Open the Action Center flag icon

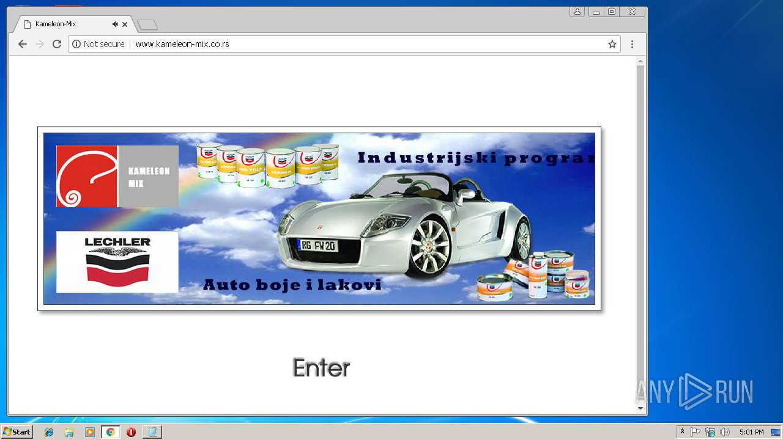point(696,432)
